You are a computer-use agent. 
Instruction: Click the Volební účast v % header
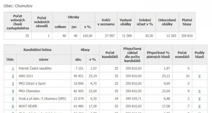(x=145, y=22)
